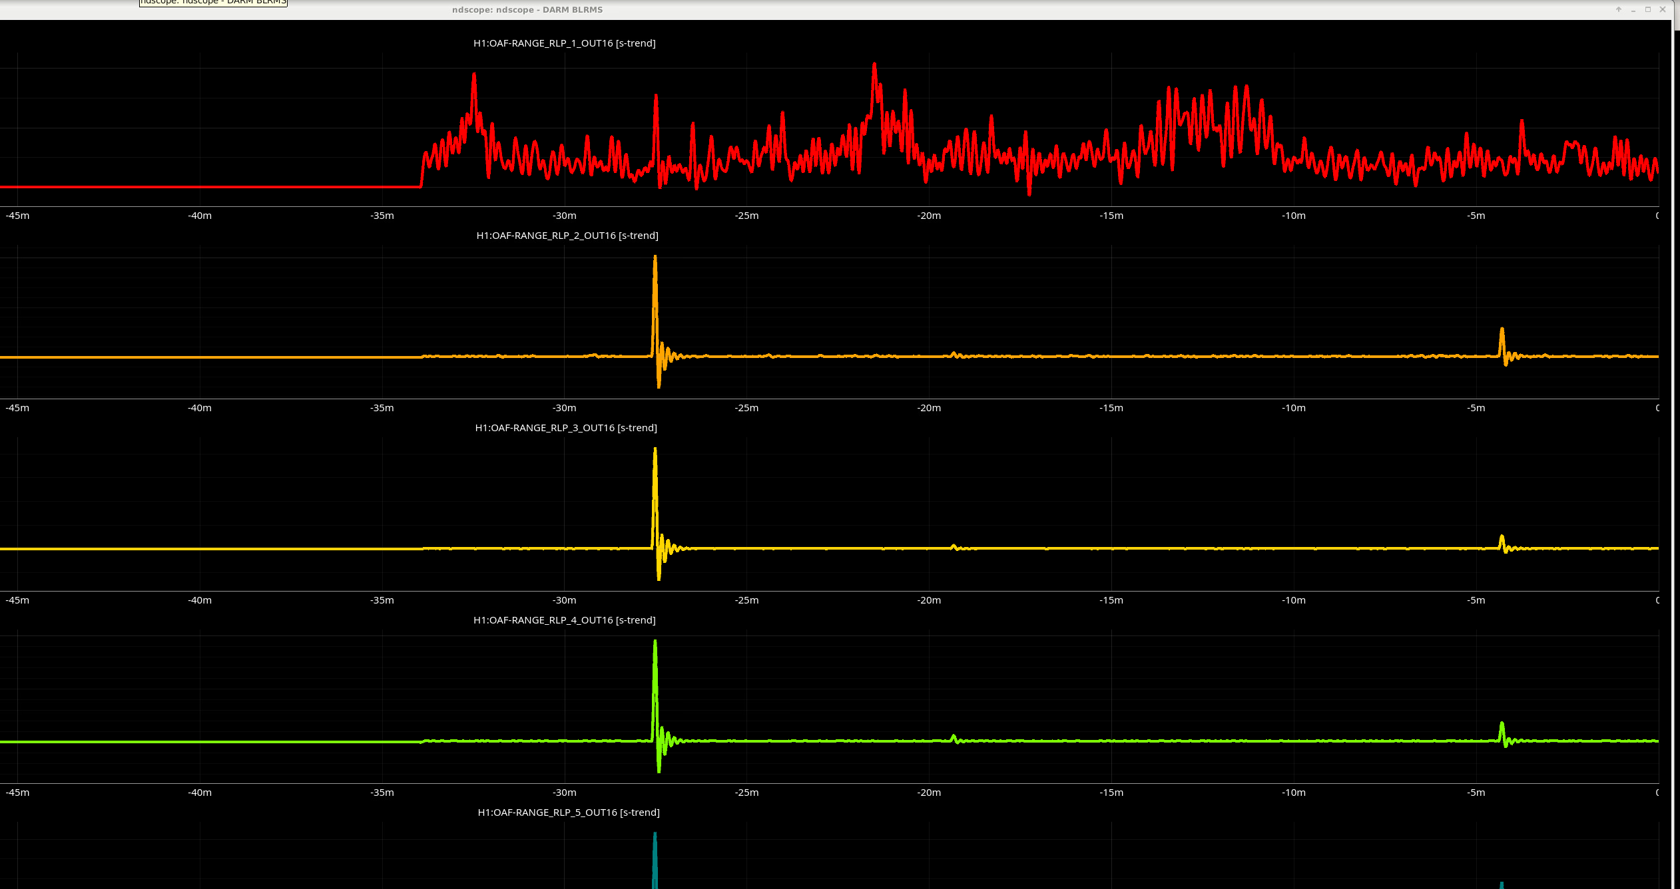1680x889 pixels.
Task: Maximize the ndscope window
Action: (x=1648, y=9)
